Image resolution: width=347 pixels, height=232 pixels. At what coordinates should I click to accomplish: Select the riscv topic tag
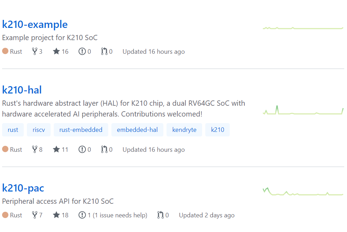[x=39, y=130]
